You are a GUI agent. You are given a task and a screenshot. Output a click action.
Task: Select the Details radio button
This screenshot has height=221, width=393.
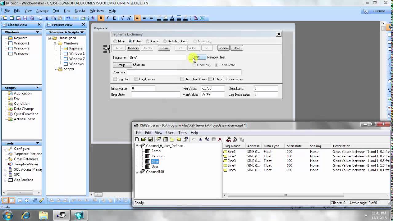[x=130, y=41]
